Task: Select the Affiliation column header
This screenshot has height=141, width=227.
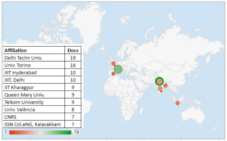Action: [x=34, y=50]
